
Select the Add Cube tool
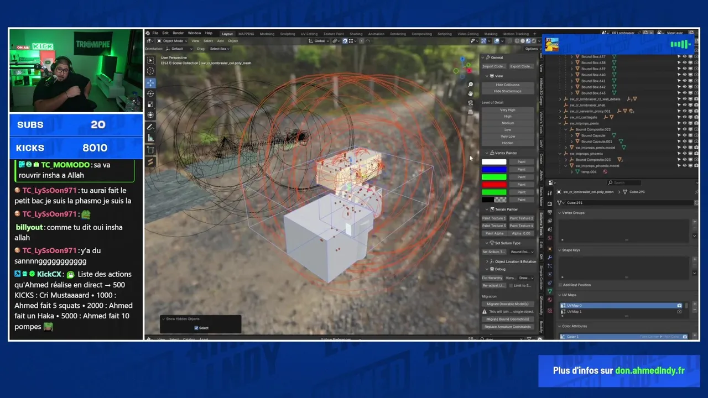150,150
